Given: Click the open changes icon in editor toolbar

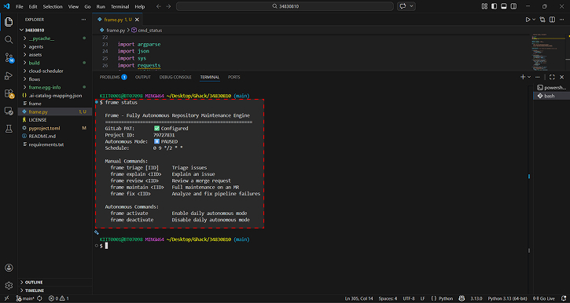Looking at the screenshot, I should pyautogui.click(x=542, y=20).
